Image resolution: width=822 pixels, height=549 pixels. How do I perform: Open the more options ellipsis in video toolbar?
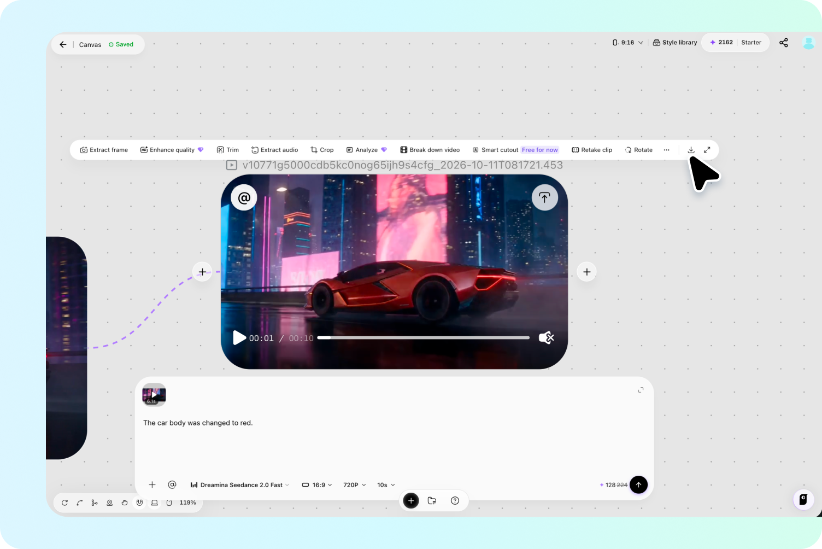(666, 150)
